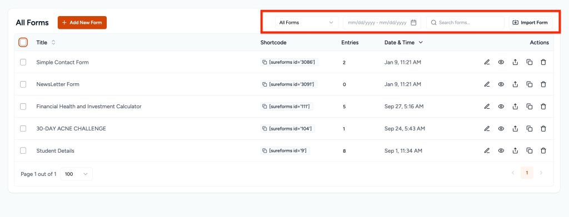Image resolution: width=569 pixels, height=217 pixels.
Task: Export the NewsLetter Form
Action: coord(515,84)
